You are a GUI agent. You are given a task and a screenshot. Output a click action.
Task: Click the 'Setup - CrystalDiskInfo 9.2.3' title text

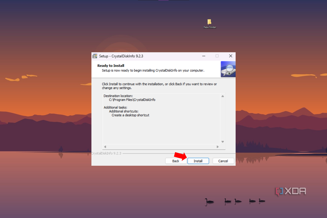click(121, 56)
